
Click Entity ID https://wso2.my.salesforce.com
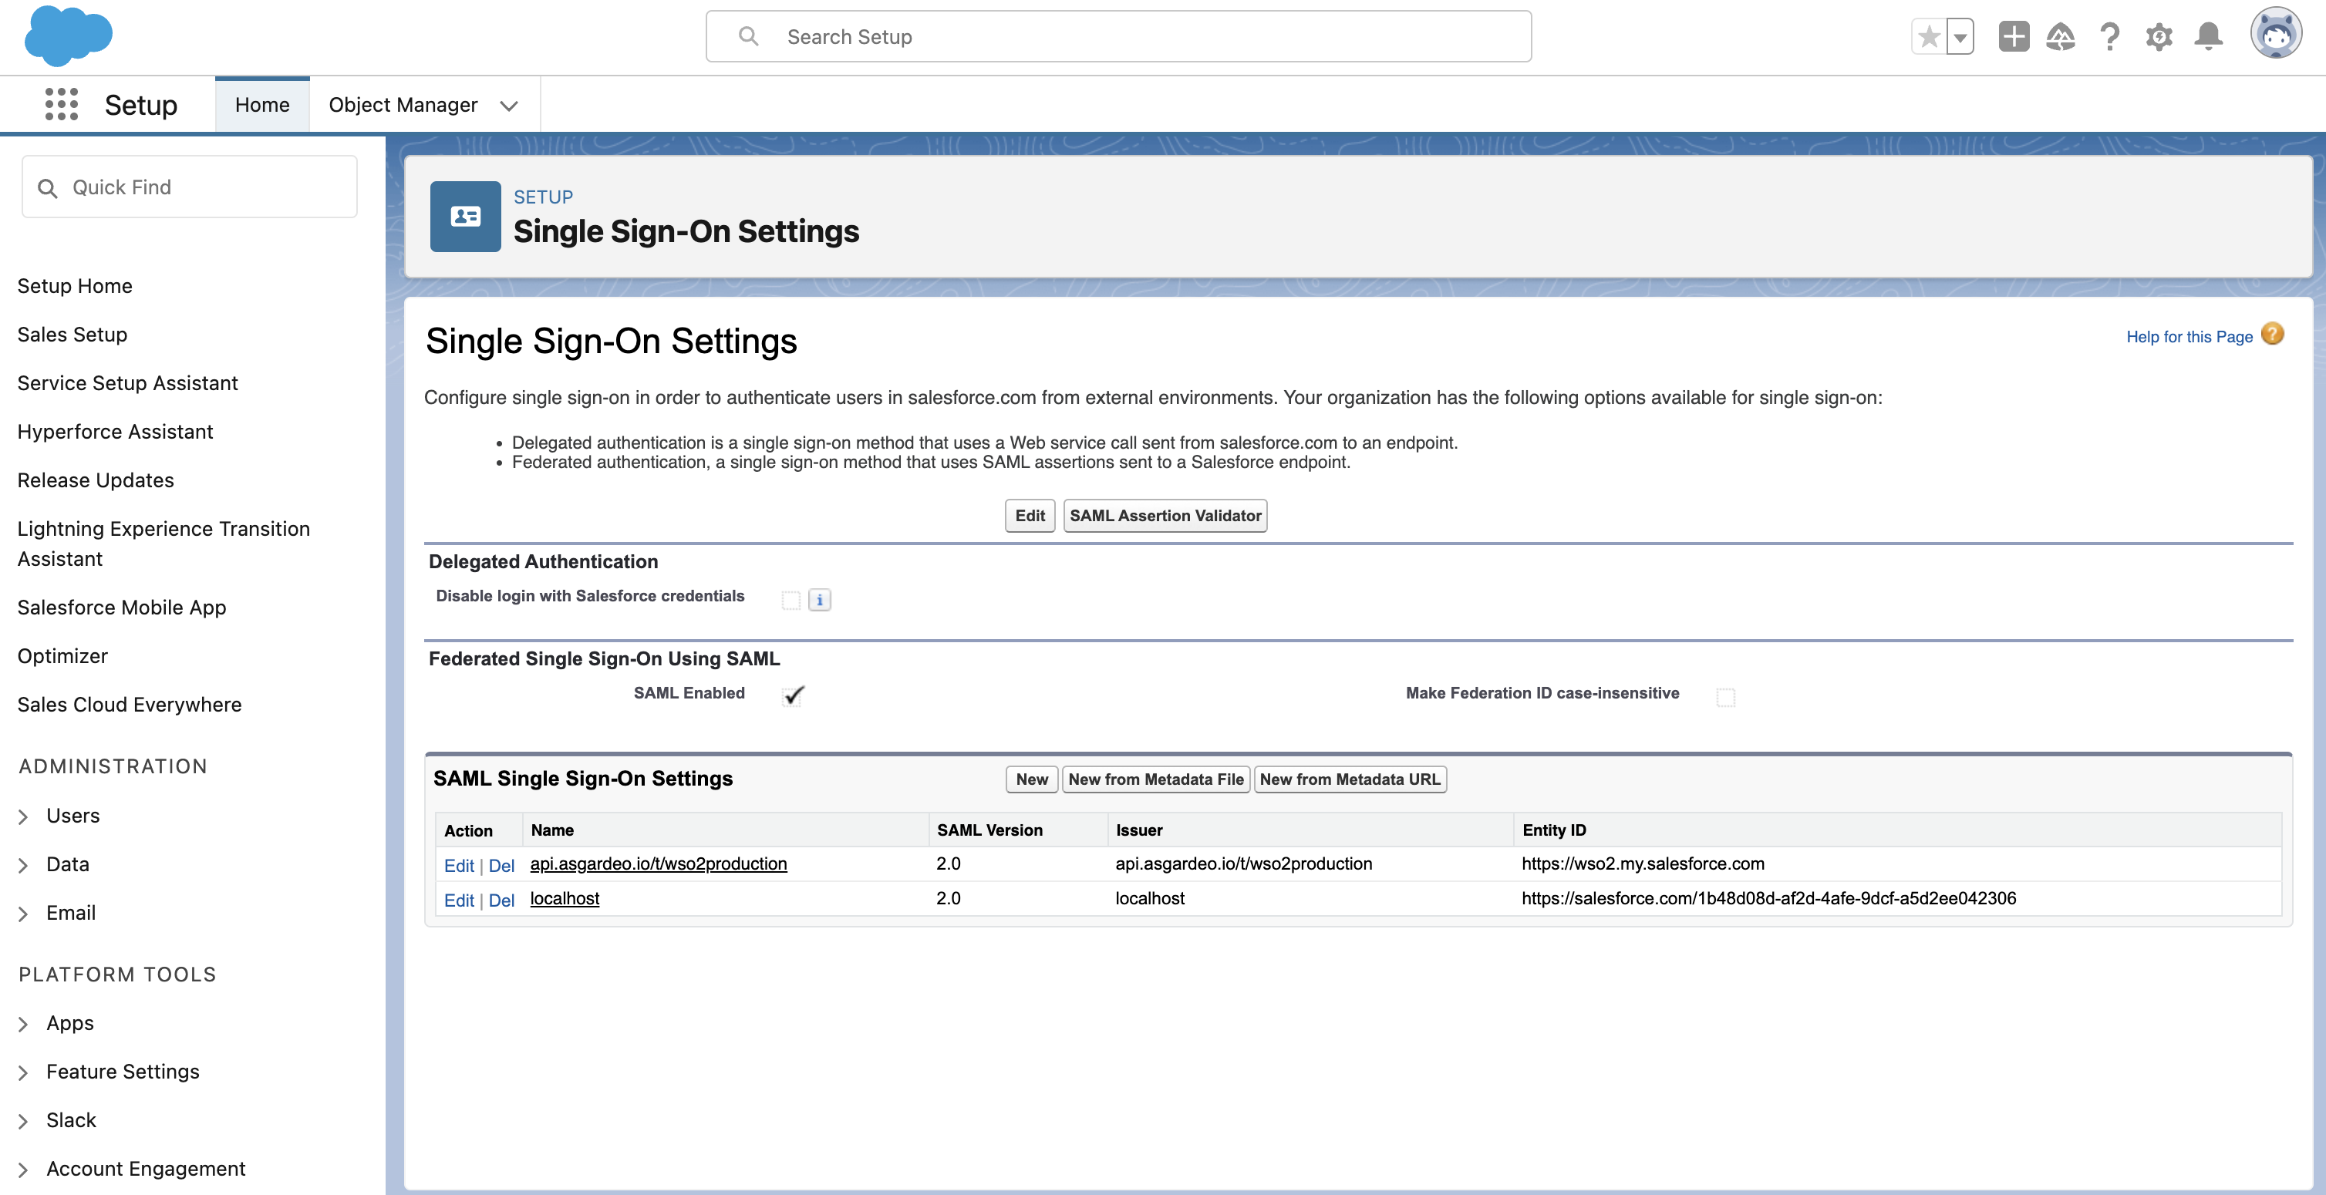point(1643,863)
